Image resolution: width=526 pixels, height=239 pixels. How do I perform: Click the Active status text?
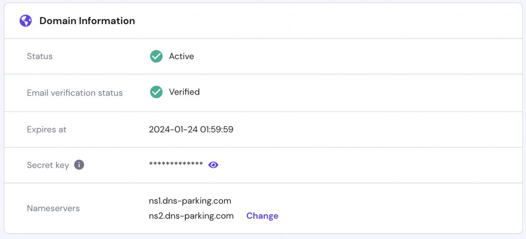tap(181, 56)
